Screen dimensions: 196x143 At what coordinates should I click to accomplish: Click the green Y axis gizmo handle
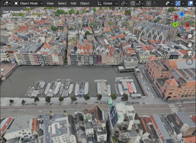tap(175, 25)
